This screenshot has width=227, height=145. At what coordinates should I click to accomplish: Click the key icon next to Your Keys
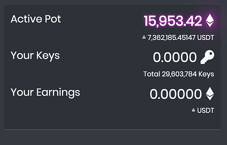coord(207,57)
